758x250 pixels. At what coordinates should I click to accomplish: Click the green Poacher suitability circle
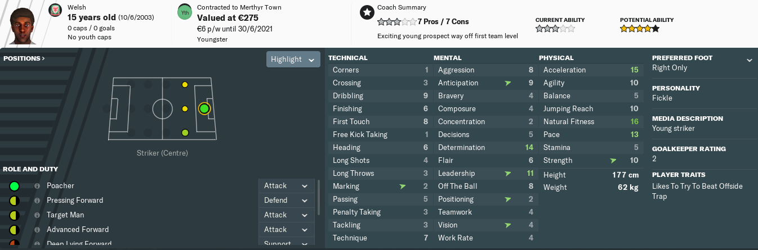click(14, 186)
